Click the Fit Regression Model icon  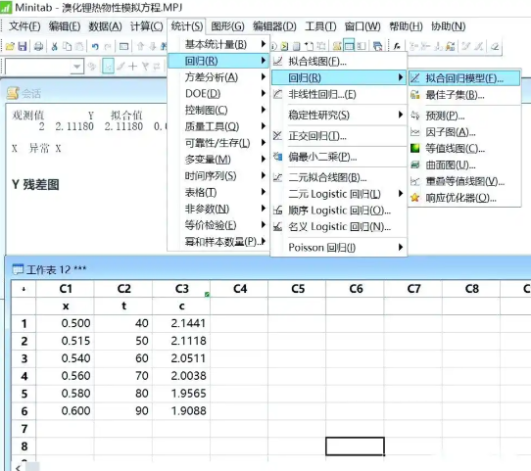click(415, 78)
